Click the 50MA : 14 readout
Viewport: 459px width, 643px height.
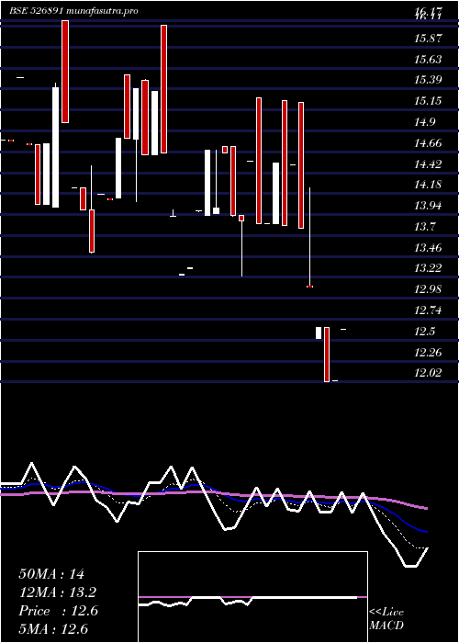pos(51,574)
